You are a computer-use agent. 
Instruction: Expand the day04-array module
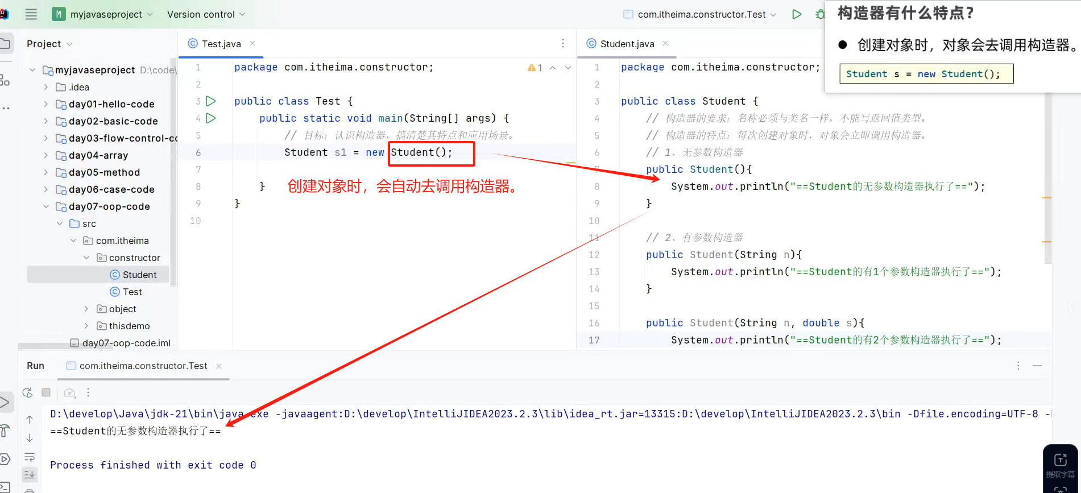(46, 155)
